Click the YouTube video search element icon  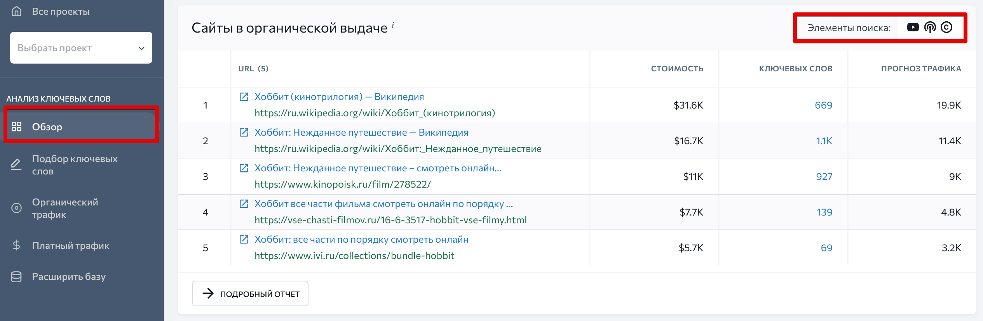(913, 27)
